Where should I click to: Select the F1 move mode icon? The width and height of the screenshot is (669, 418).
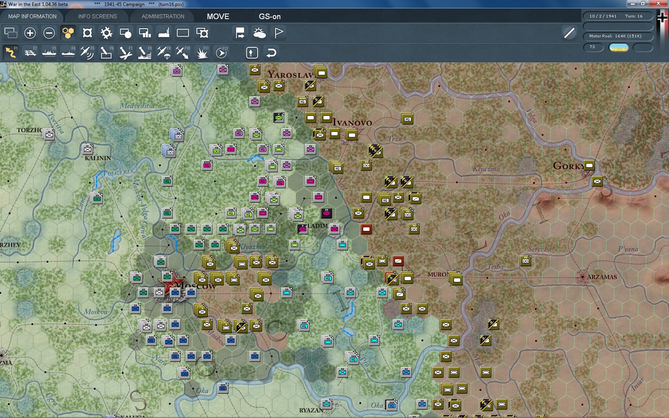(x=11, y=53)
